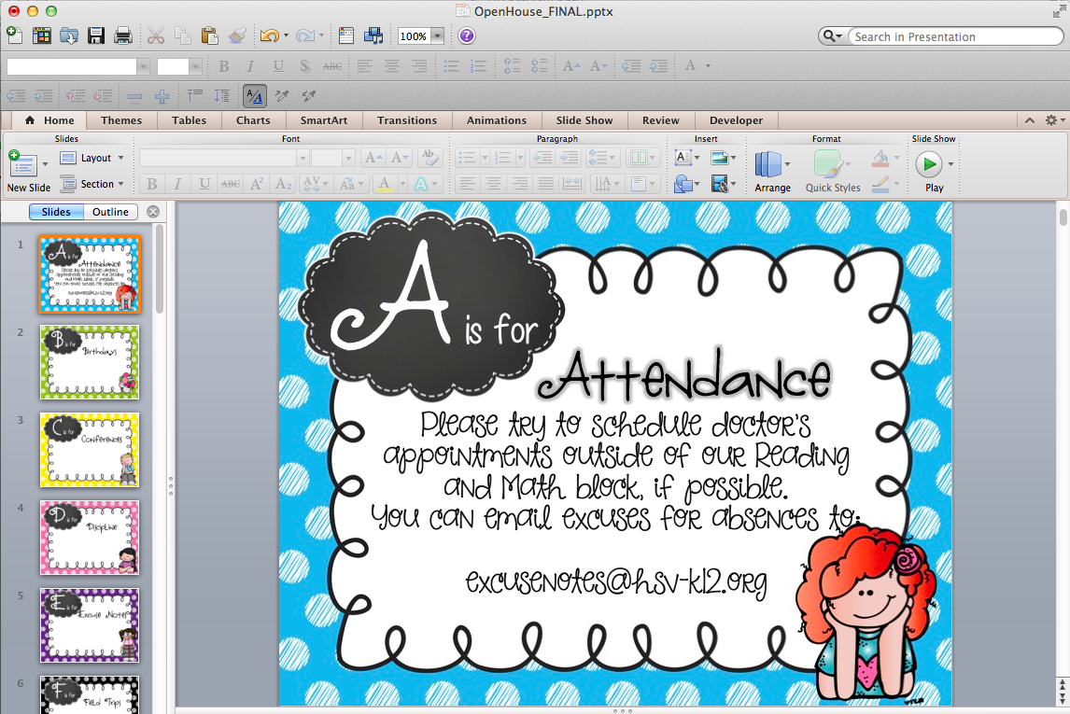1070x714 pixels.
Task: Expand the Layout dropdown
Action: 92,158
